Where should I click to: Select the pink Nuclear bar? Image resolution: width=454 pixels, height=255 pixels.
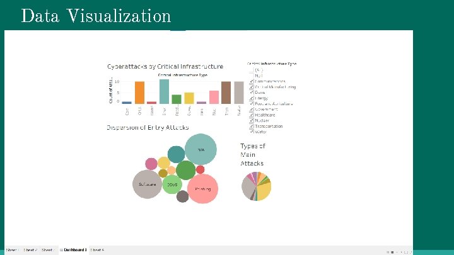click(214, 97)
